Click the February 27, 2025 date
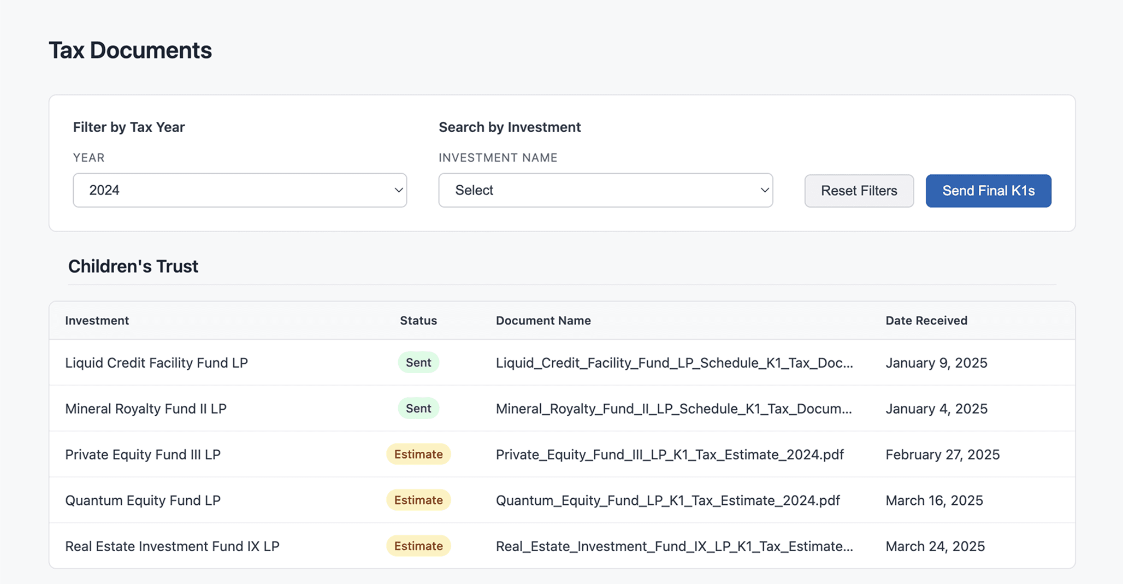 click(x=943, y=455)
